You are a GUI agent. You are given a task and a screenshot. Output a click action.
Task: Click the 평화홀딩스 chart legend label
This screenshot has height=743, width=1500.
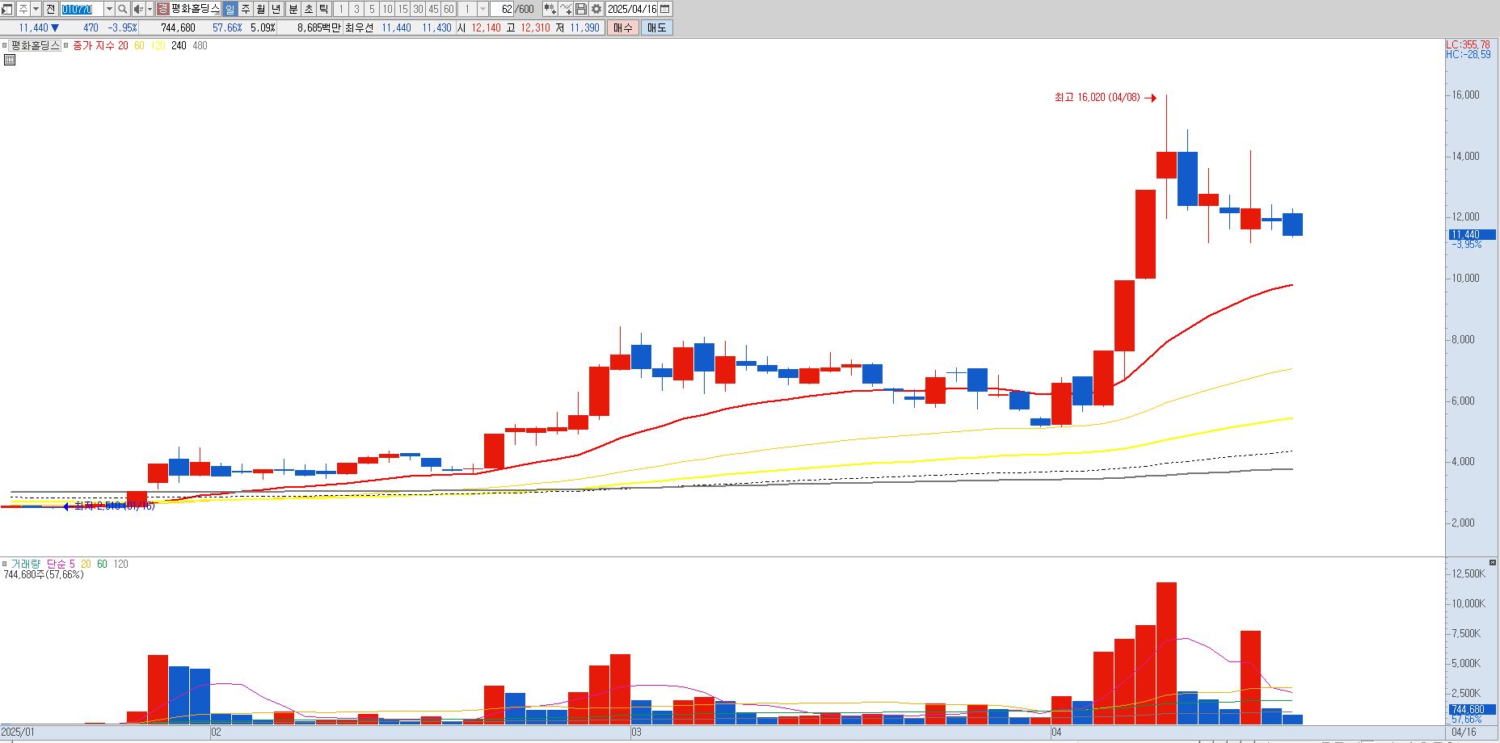36,46
